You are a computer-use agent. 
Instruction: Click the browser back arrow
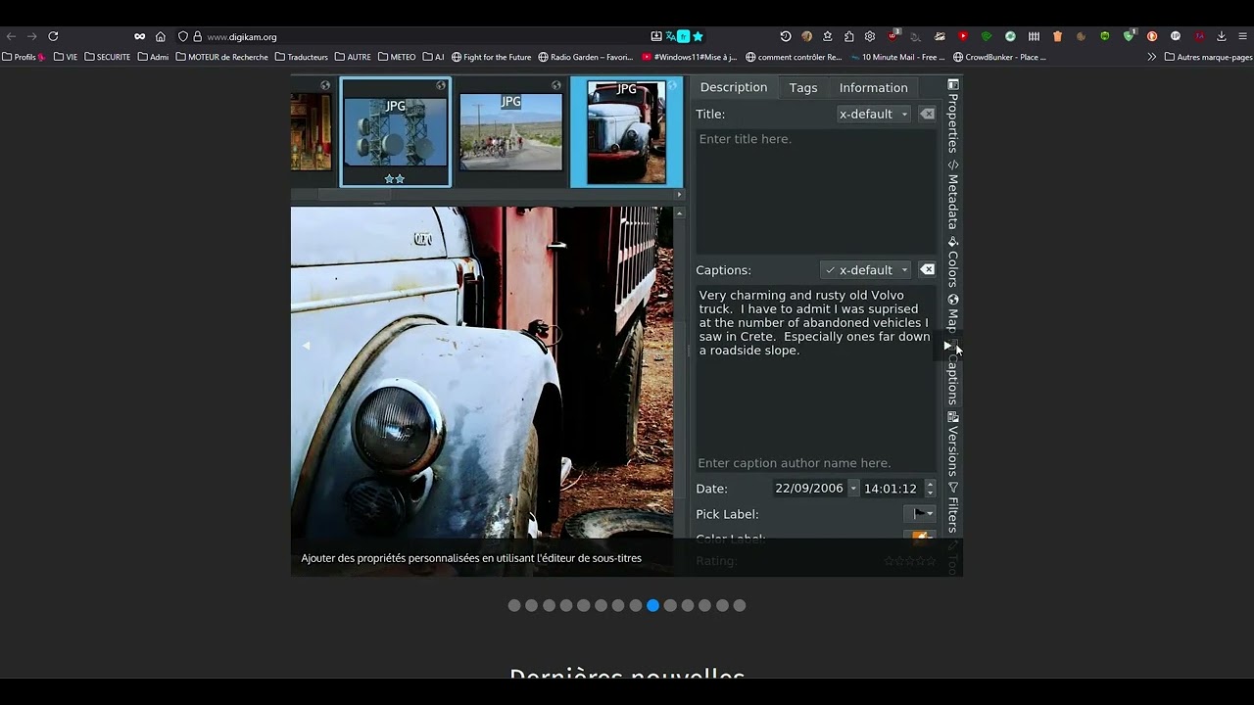[x=11, y=36]
